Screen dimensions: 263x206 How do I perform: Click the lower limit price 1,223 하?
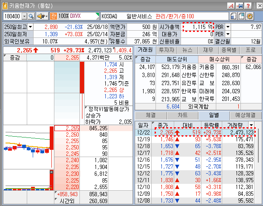coord(114,96)
